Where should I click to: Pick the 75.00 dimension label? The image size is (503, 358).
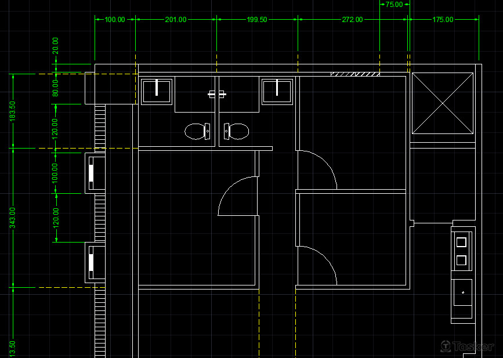coord(395,5)
